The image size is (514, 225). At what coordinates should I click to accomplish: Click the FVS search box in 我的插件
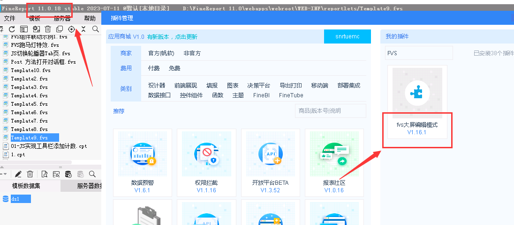pyautogui.click(x=419, y=53)
